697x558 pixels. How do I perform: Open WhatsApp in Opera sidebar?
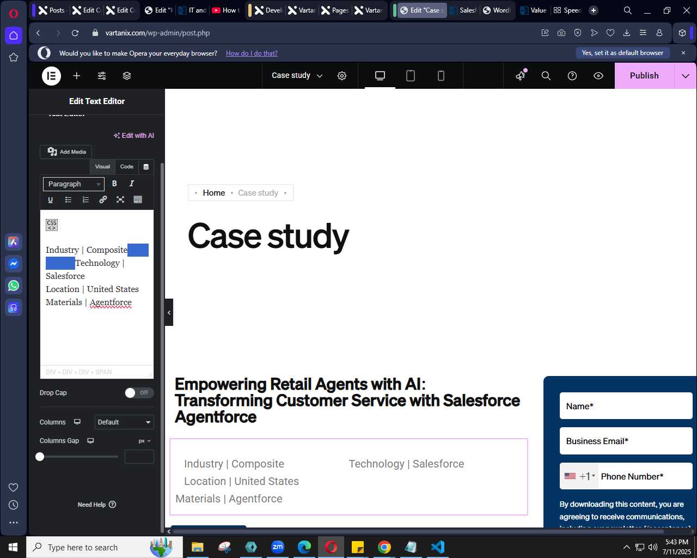click(x=14, y=286)
